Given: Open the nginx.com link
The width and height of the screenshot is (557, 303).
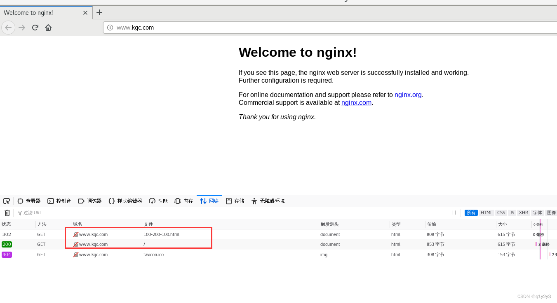Looking at the screenshot, I should 356,102.
